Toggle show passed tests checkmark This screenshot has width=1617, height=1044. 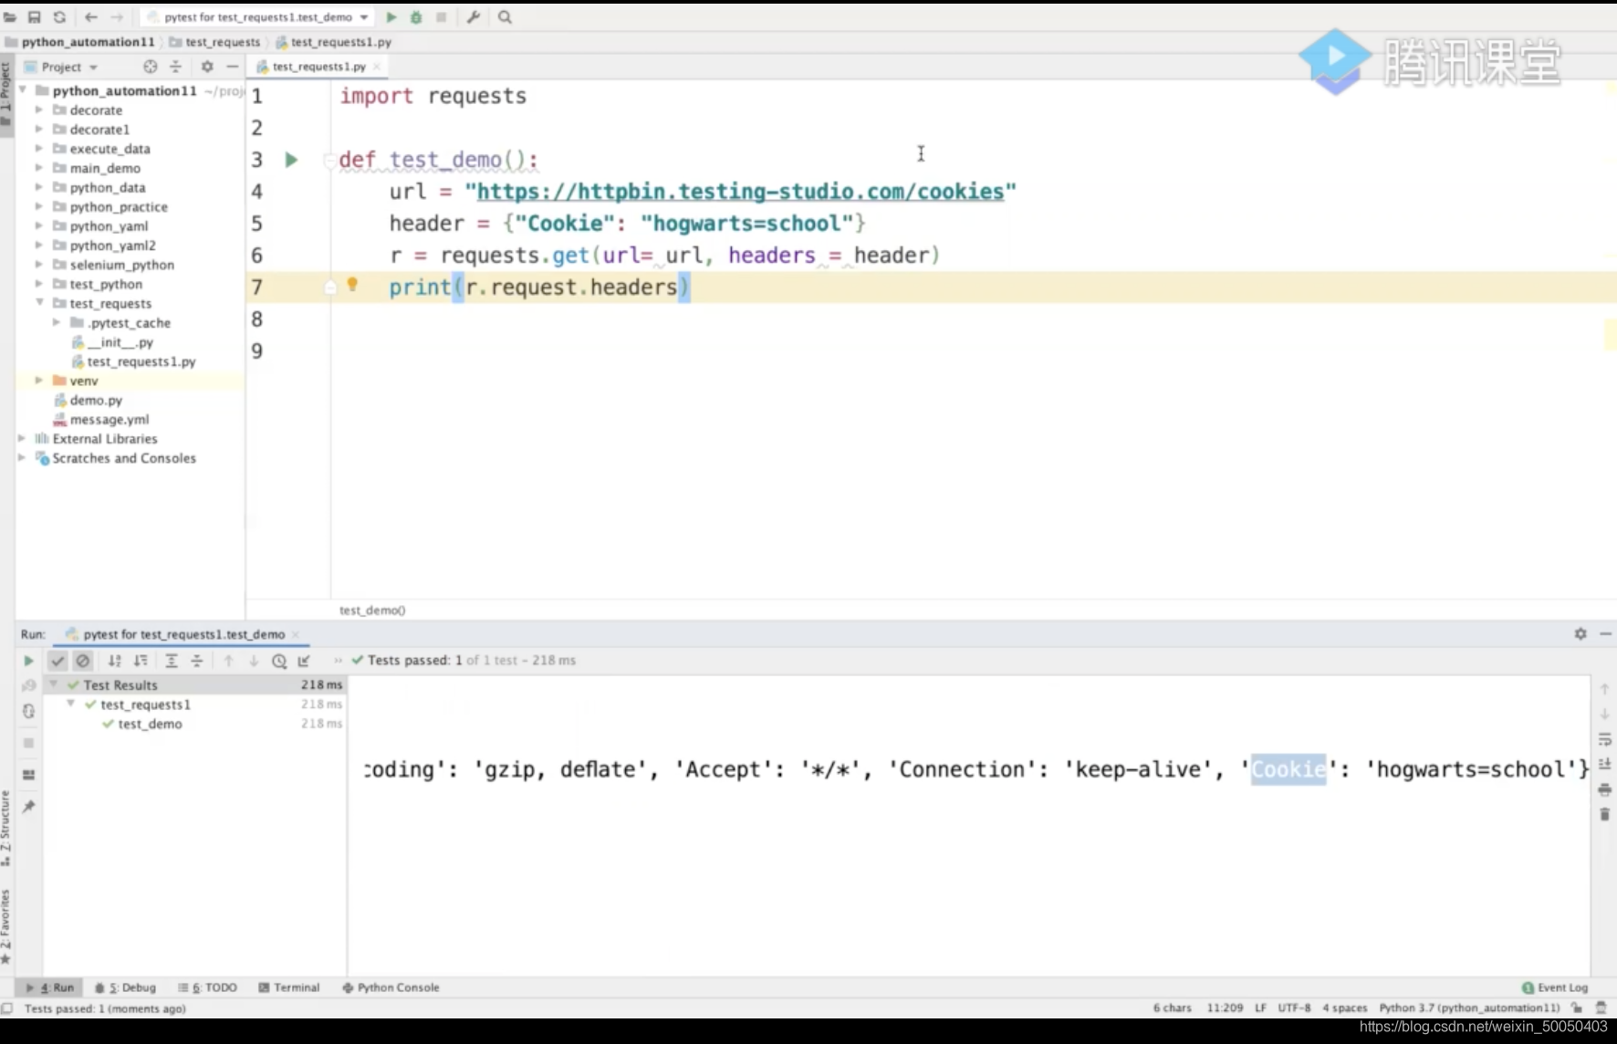[x=57, y=661]
